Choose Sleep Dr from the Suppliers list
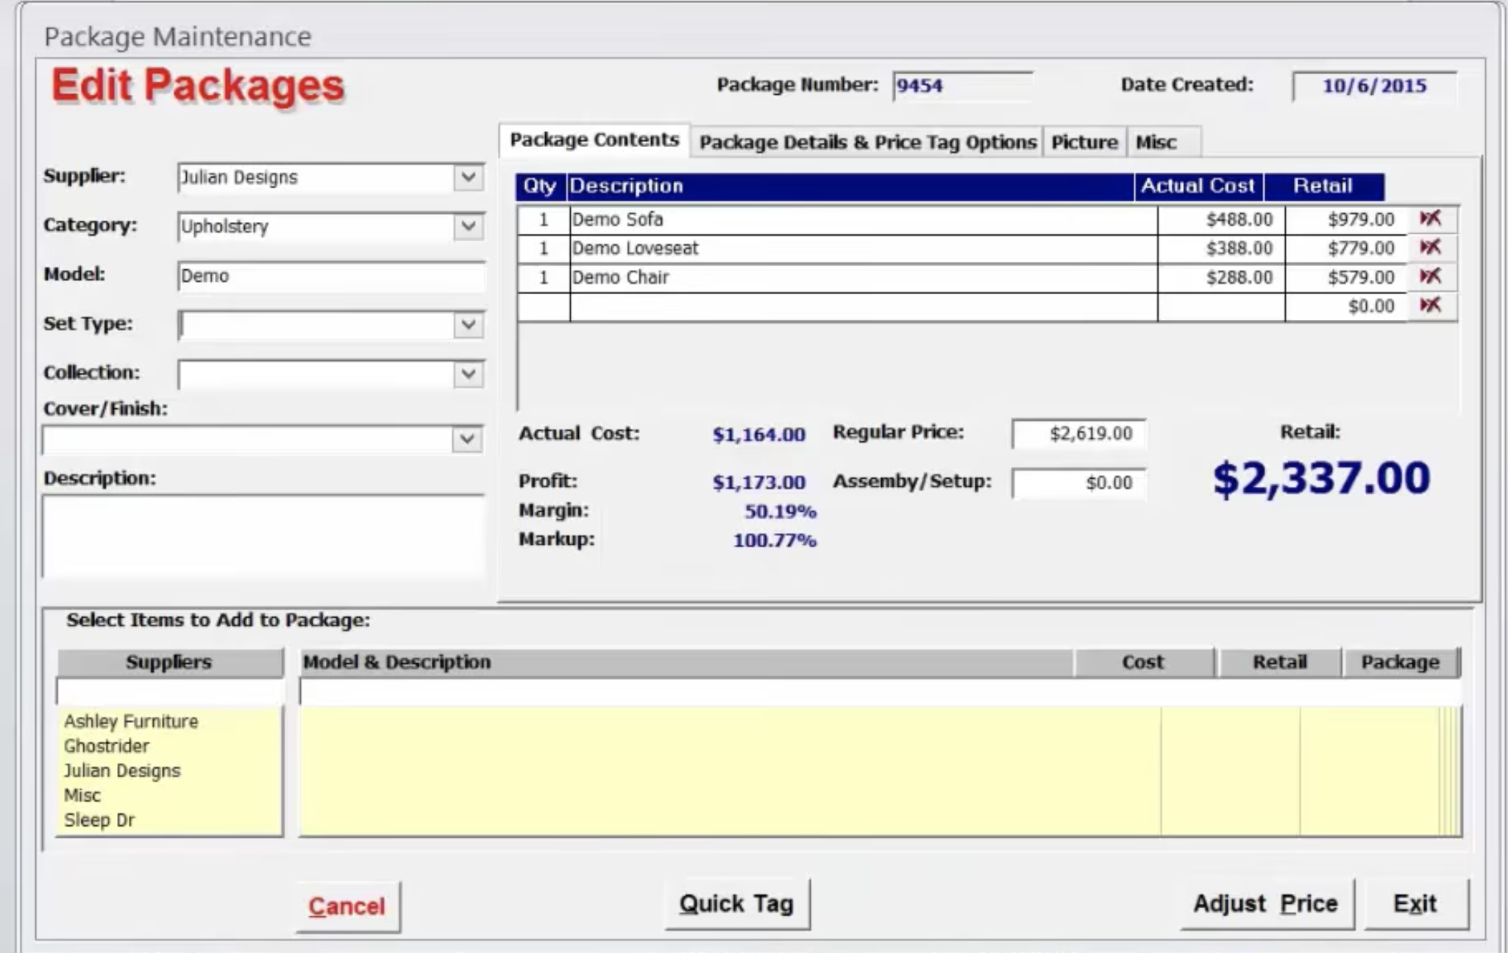Screen dimensions: 1508x953 [x=99, y=820]
